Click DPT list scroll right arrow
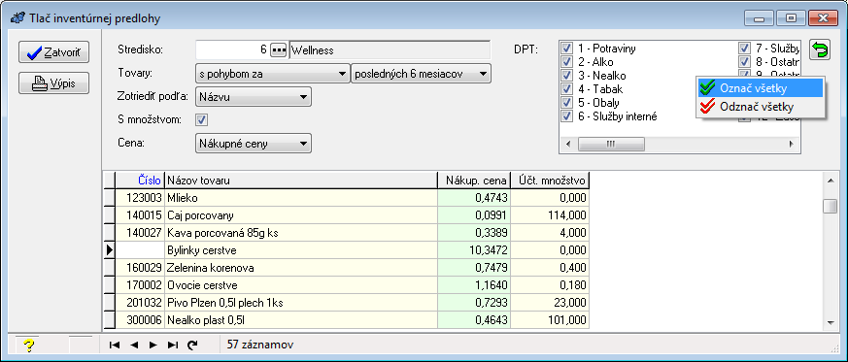 (792, 144)
